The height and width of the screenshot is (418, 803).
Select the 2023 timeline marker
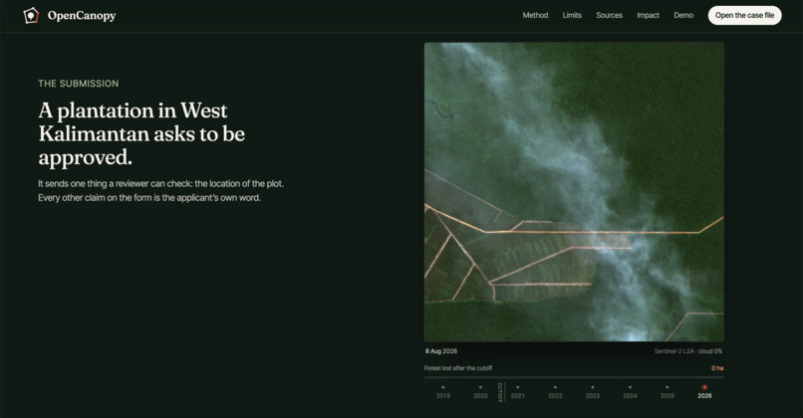593,392
